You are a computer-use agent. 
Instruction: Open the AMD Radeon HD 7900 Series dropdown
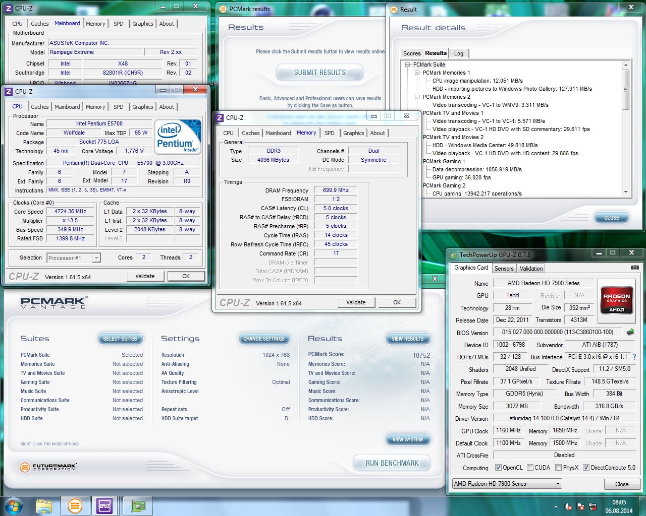[x=507, y=484]
